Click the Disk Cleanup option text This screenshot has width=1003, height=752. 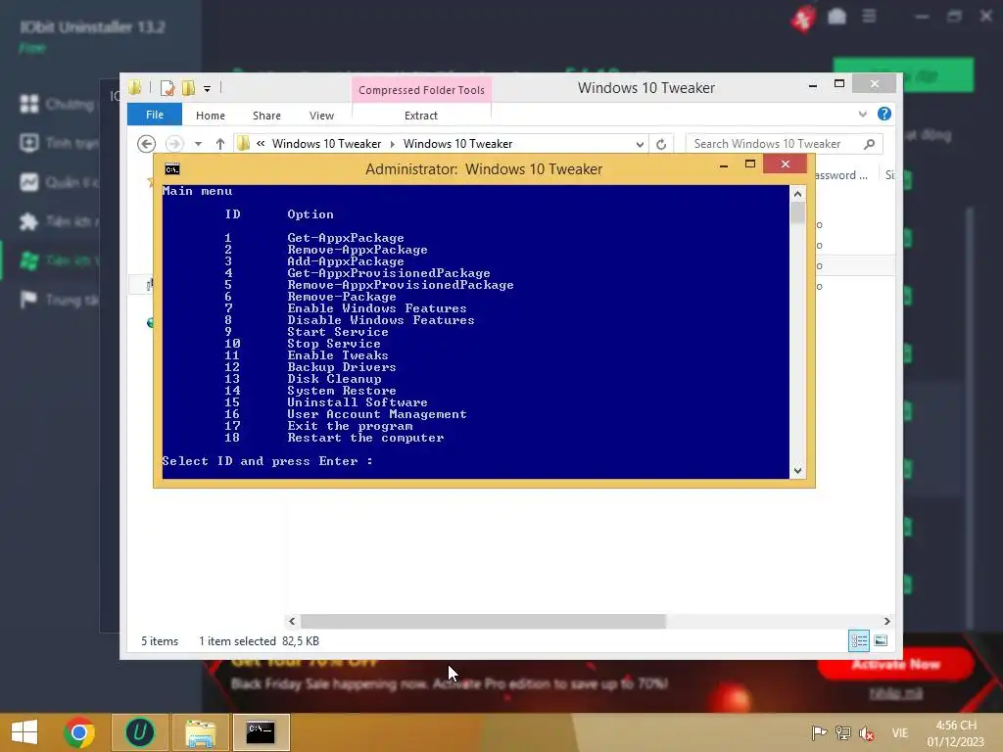click(334, 379)
